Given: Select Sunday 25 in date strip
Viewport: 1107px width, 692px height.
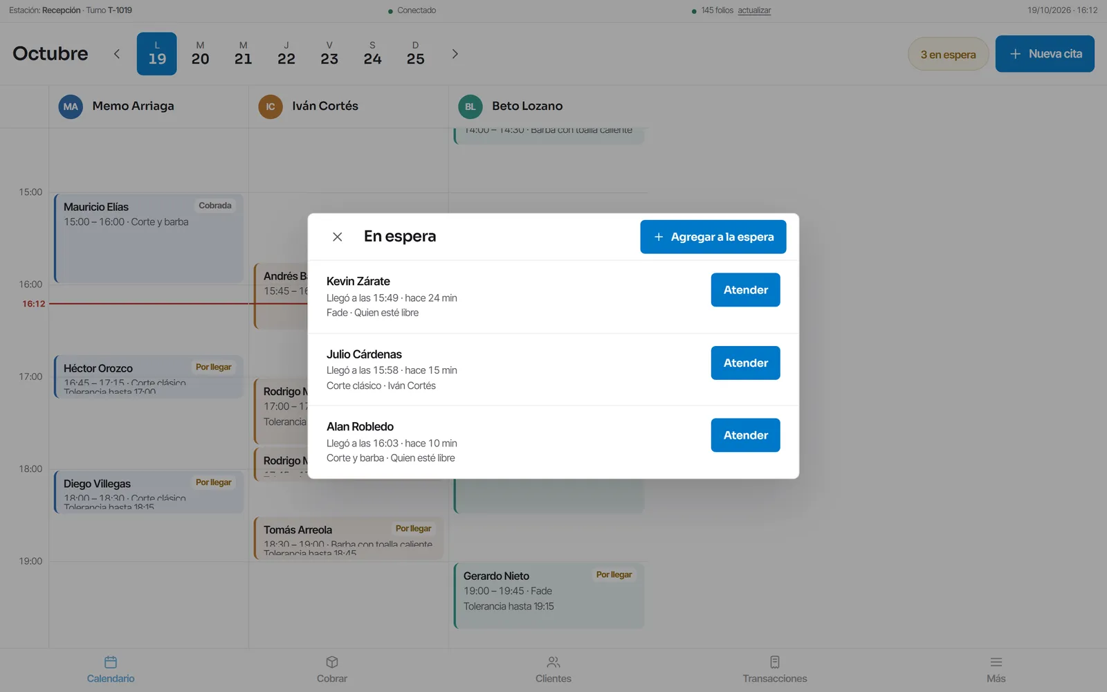Looking at the screenshot, I should click(415, 54).
